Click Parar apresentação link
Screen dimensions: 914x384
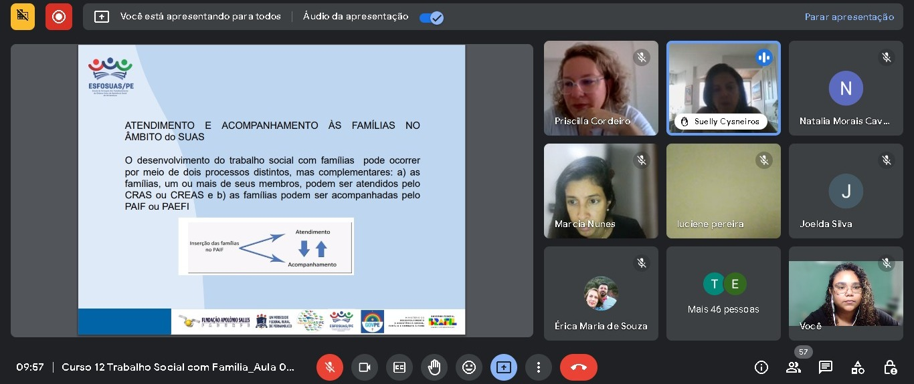[x=848, y=17]
